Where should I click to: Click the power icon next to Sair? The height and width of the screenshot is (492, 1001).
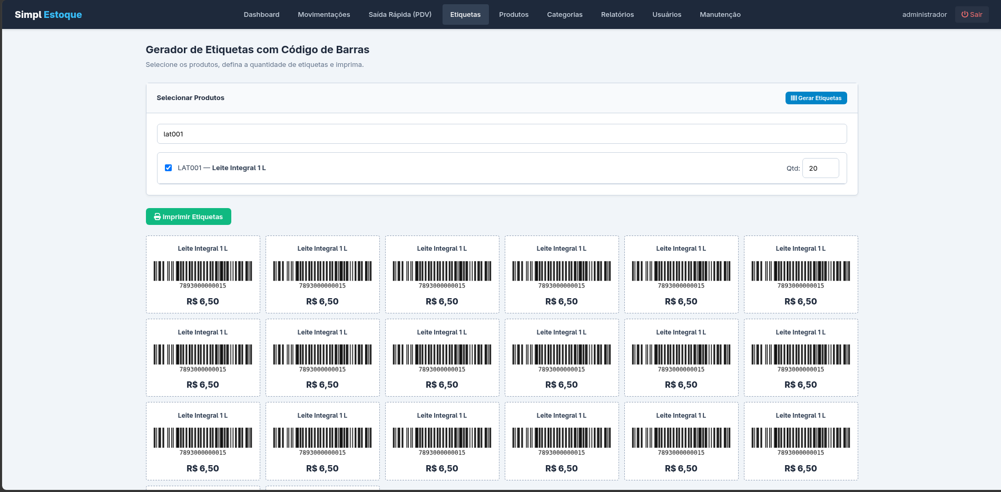point(965,15)
